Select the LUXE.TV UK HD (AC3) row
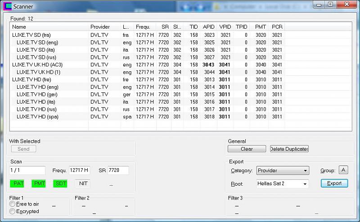 148,65
